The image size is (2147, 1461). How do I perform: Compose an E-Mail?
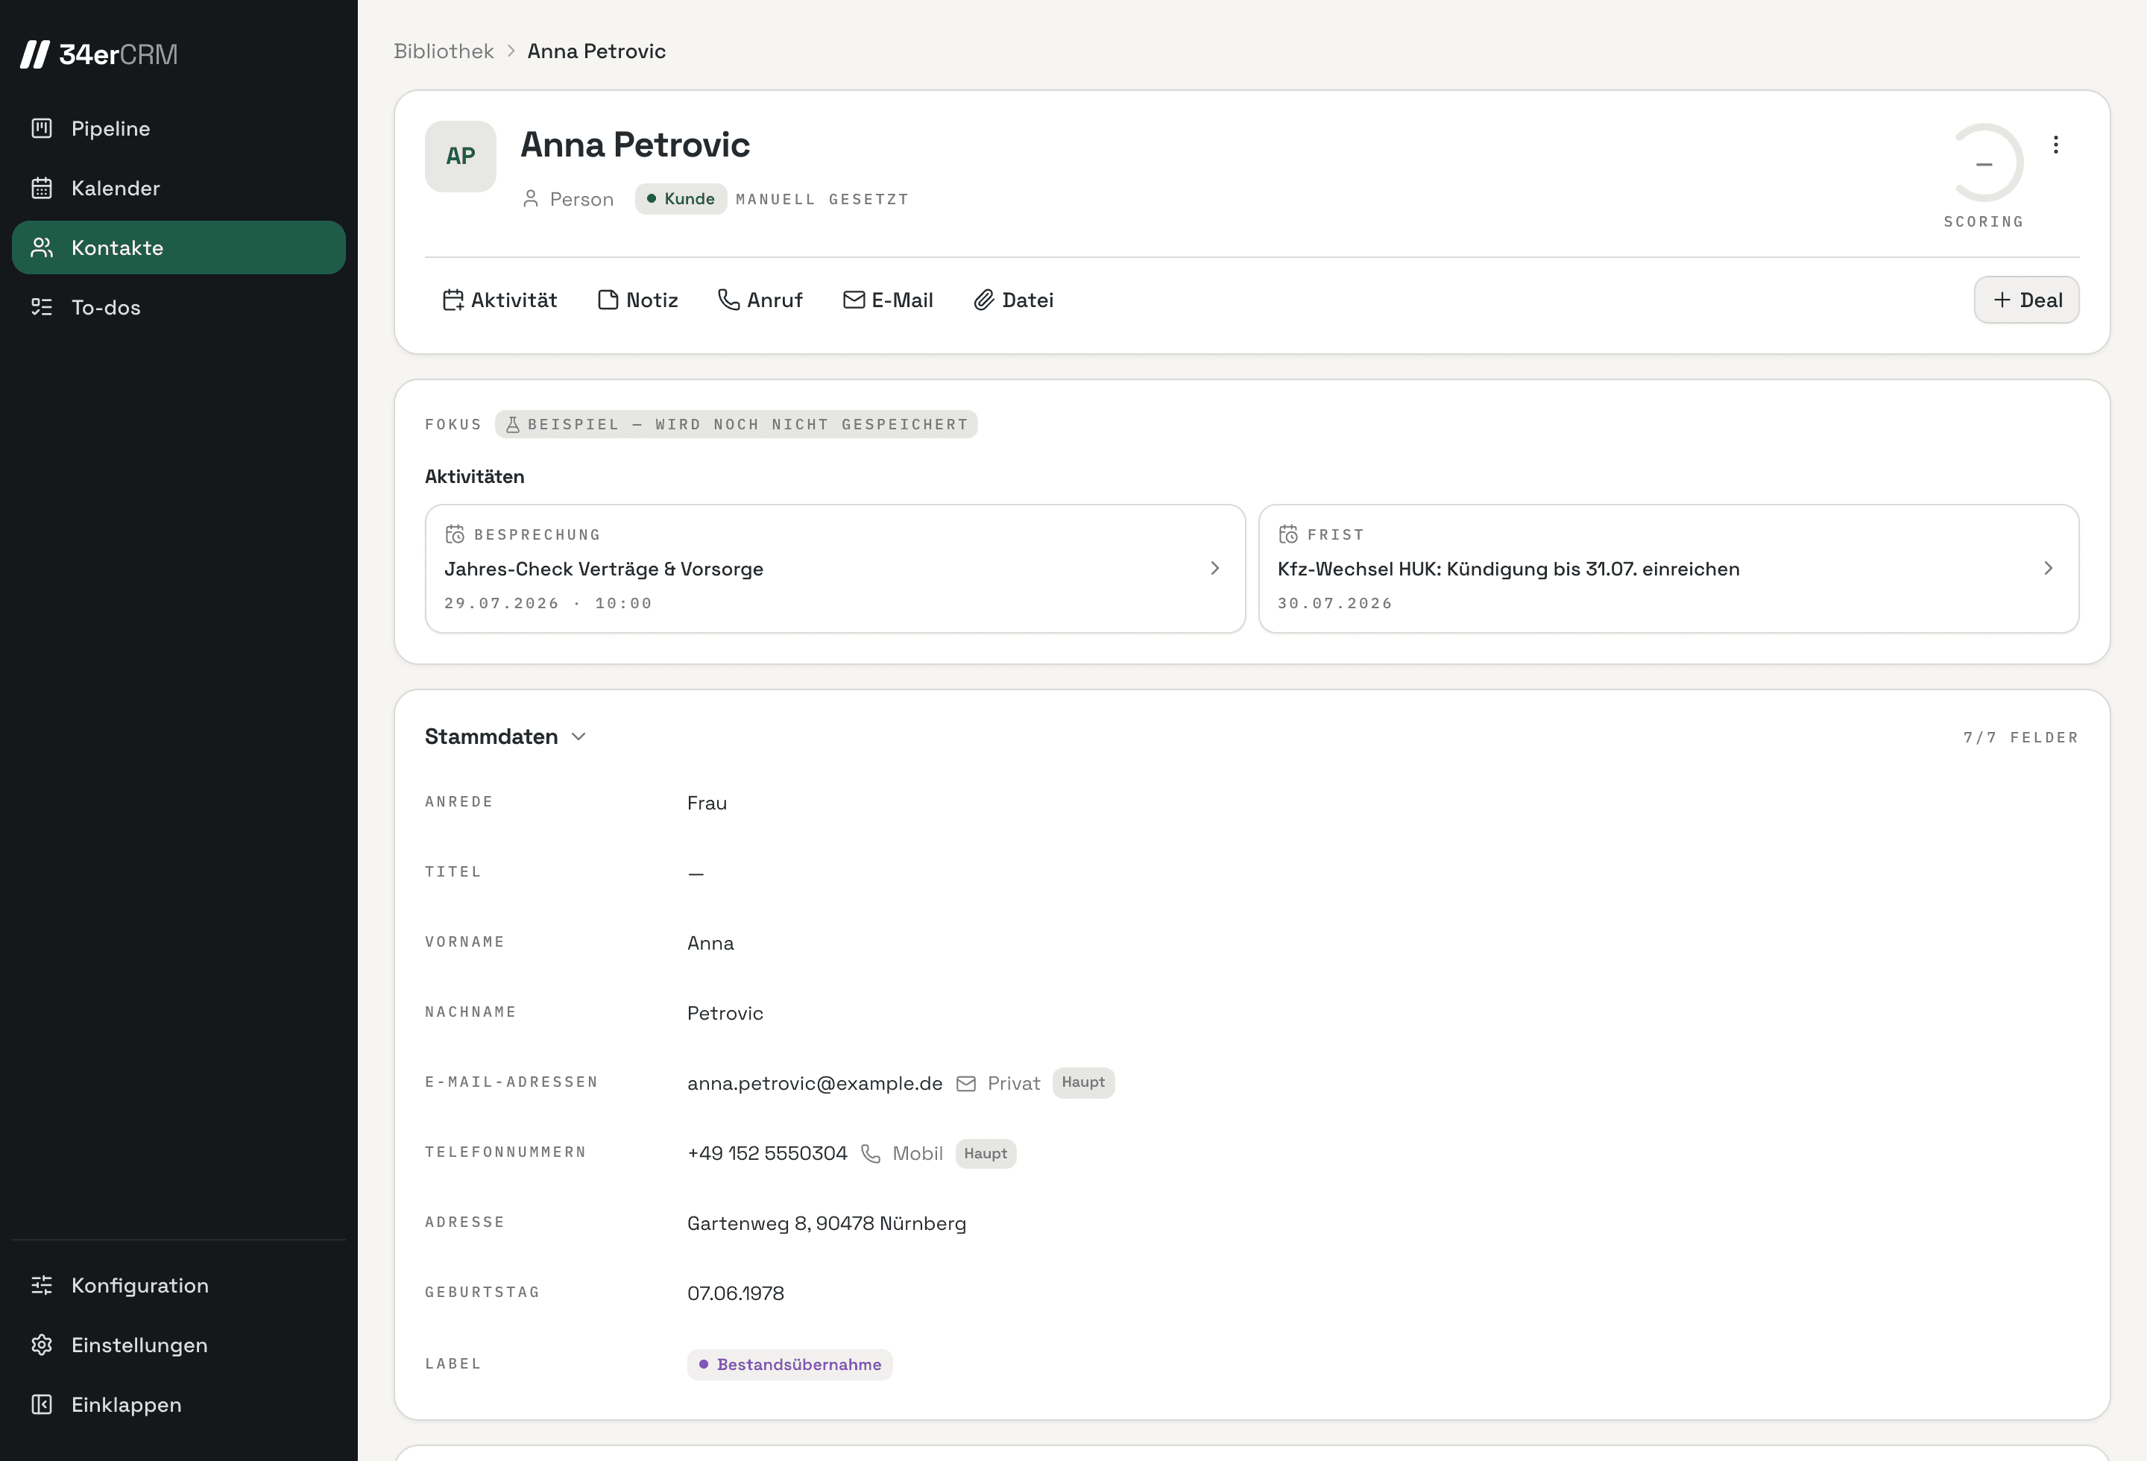pyautogui.click(x=888, y=300)
